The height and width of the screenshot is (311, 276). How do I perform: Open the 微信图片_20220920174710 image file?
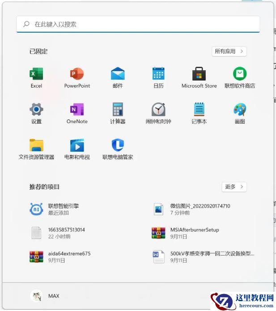tap(191, 209)
